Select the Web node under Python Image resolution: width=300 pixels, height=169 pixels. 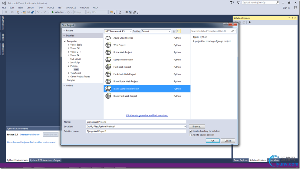point(76,70)
